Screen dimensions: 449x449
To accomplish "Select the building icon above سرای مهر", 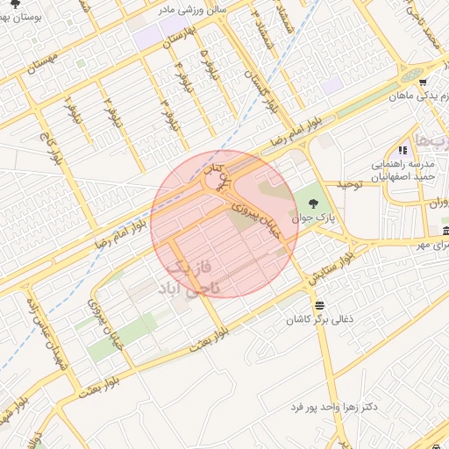I will [446, 231].
